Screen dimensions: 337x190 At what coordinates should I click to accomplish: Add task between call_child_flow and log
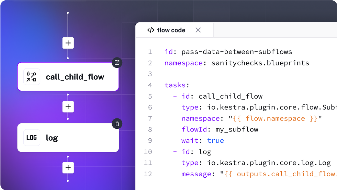click(x=68, y=107)
